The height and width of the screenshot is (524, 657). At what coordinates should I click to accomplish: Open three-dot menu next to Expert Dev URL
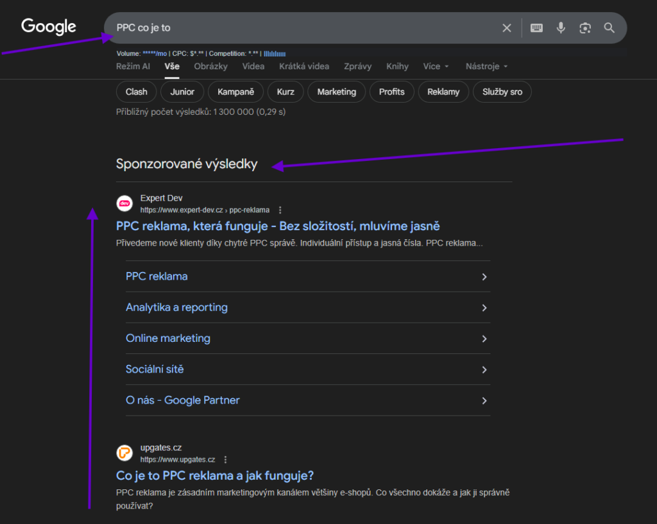click(x=280, y=210)
